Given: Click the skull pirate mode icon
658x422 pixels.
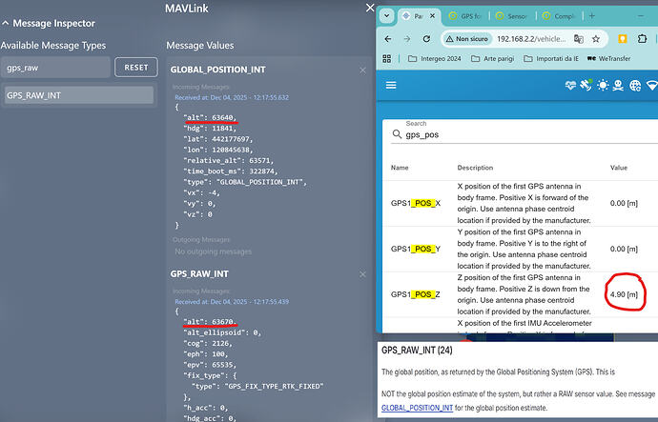Looking at the screenshot, I should (618, 85).
